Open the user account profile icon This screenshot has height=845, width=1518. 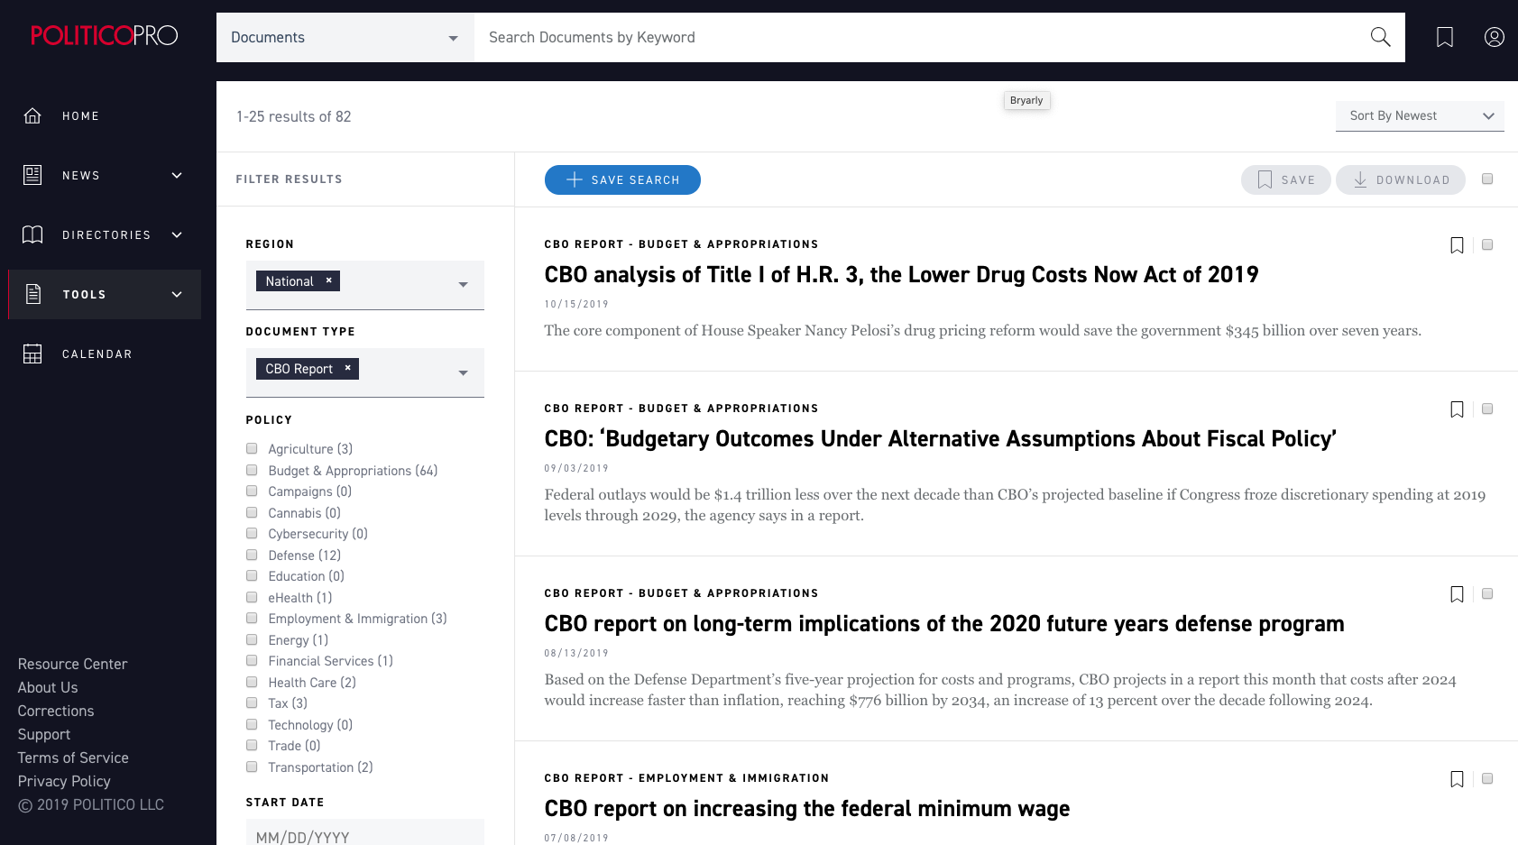(x=1495, y=37)
